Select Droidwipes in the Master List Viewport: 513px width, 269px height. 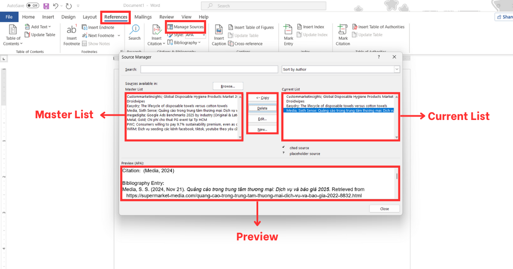click(137, 101)
